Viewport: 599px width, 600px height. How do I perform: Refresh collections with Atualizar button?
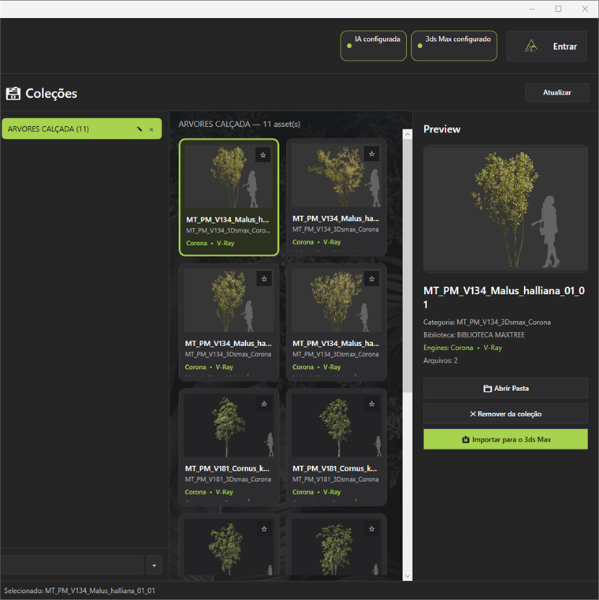(x=557, y=92)
